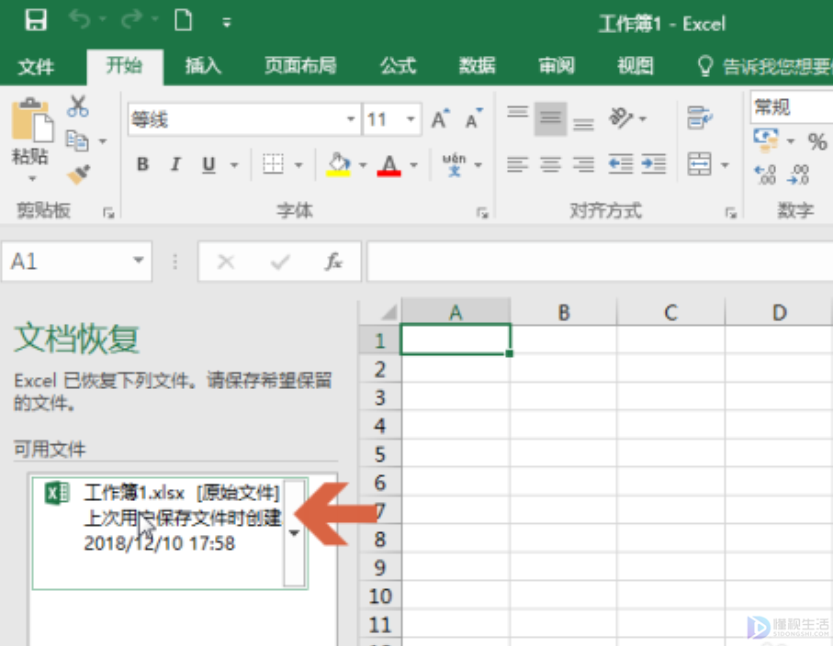
Task: Click the 粘贴 paste clipboard icon
Action: pyautogui.click(x=32, y=120)
